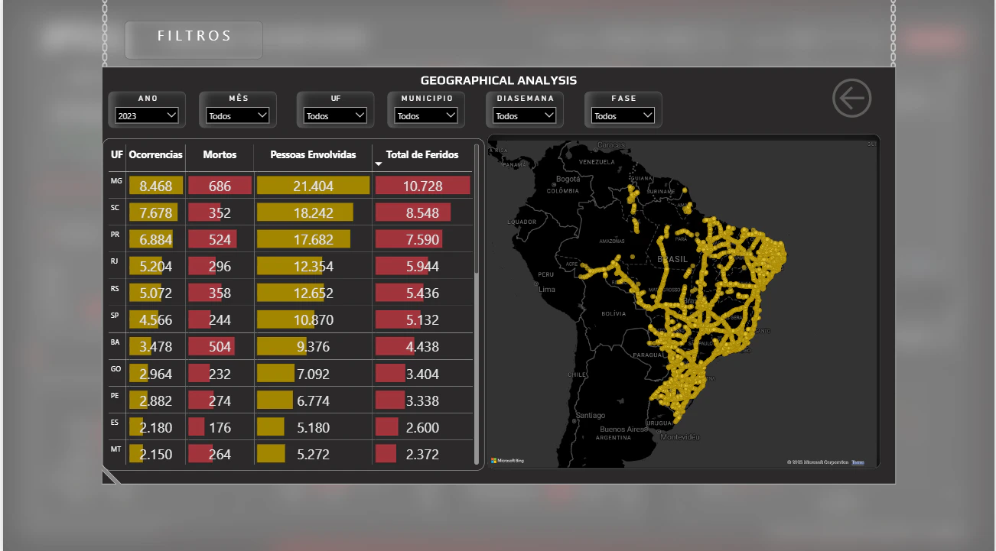Sort by the UF column header
This screenshot has width=996, height=551.
point(116,154)
